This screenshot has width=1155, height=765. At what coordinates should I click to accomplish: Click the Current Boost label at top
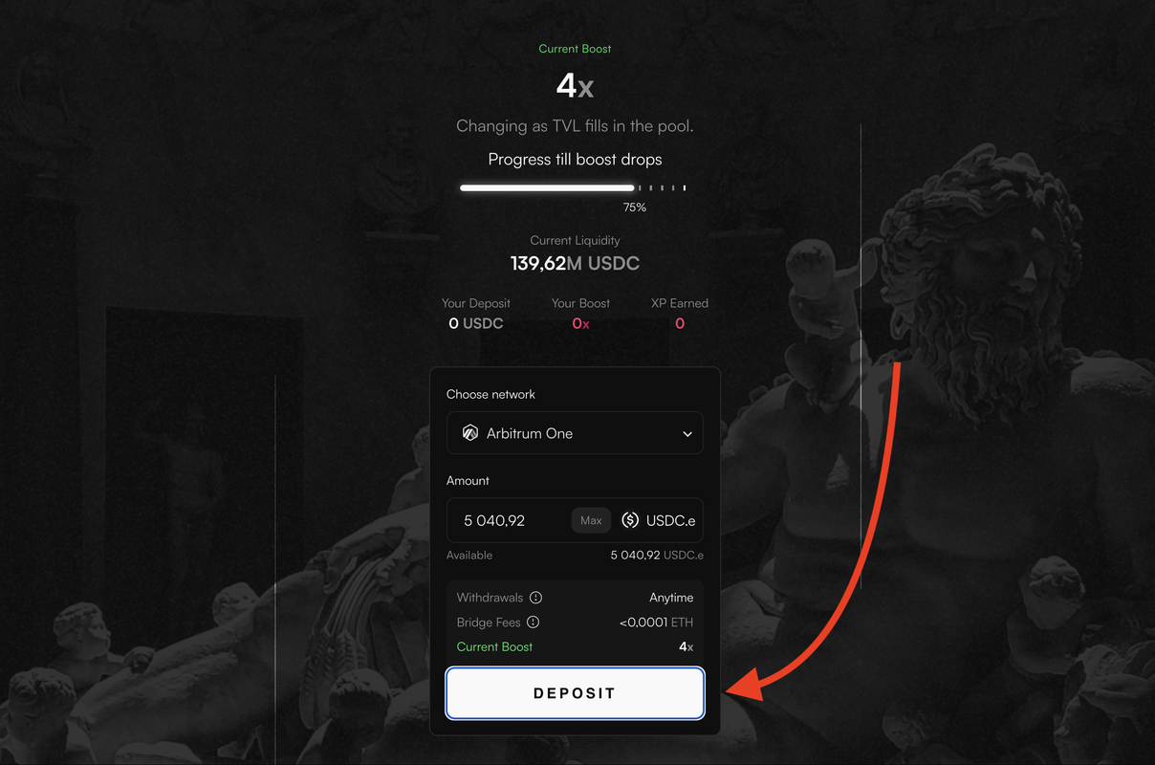pyautogui.click(x=575, y=49)
